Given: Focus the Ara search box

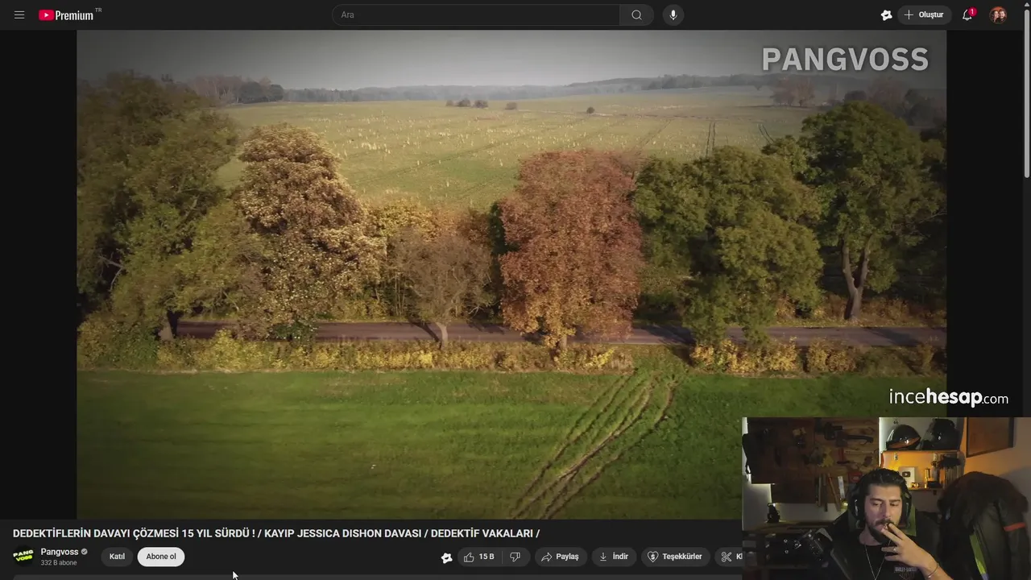Looking at the screenshot, I should point(476,14).
